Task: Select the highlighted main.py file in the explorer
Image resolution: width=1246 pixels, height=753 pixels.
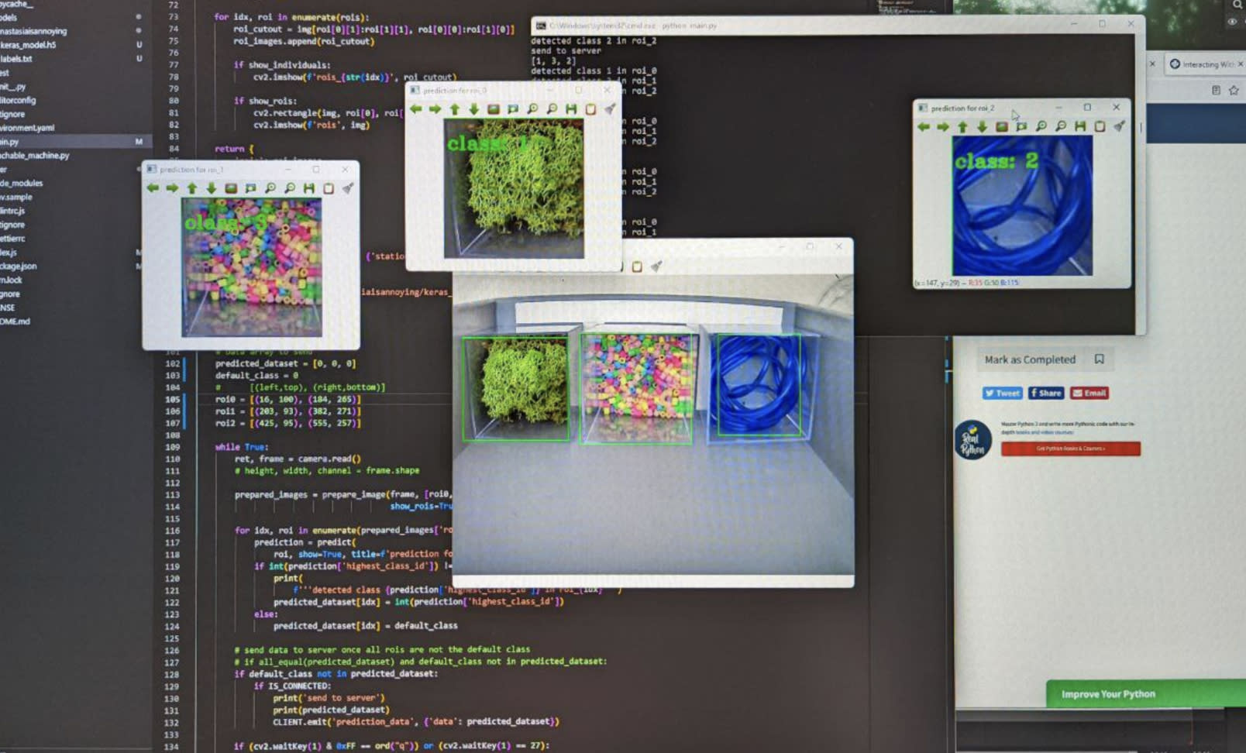Action: (75, 142)
